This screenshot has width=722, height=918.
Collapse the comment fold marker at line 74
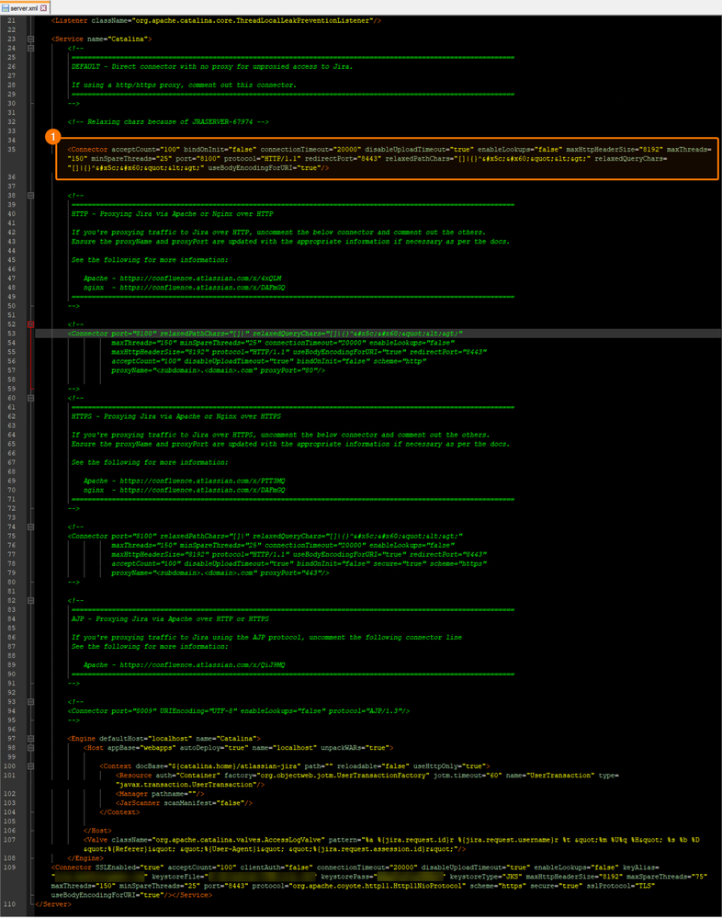tap(31, 527)
